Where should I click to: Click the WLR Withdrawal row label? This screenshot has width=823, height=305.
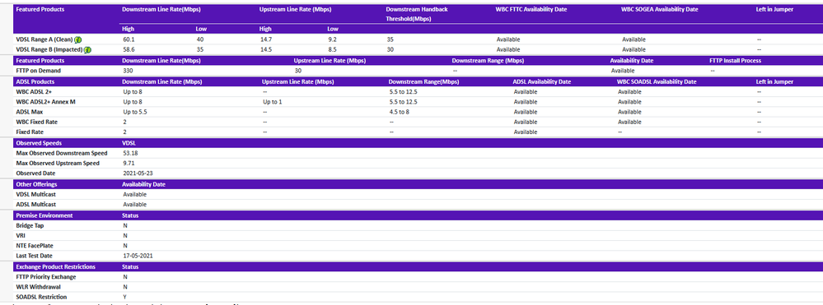coord(40,287)
